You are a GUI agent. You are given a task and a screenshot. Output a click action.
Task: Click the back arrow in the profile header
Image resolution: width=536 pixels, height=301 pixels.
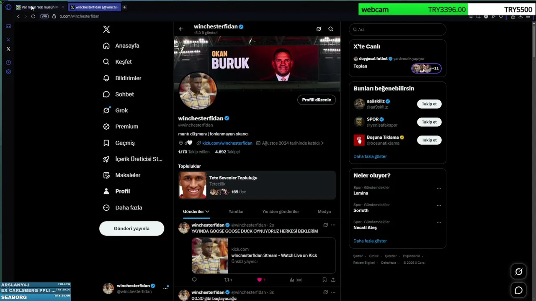181,29
